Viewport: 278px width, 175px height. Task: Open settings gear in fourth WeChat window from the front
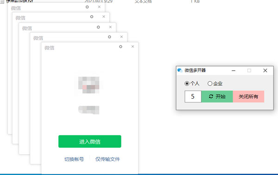[92, 17]
